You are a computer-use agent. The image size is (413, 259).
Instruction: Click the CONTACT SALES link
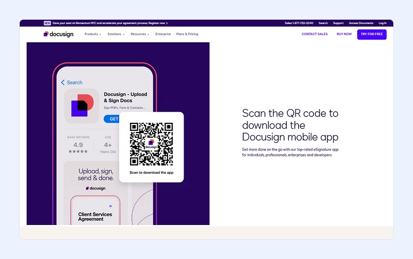[315, 34]
